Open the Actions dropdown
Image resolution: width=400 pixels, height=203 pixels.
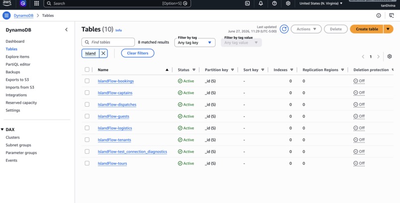click(306, 29)
